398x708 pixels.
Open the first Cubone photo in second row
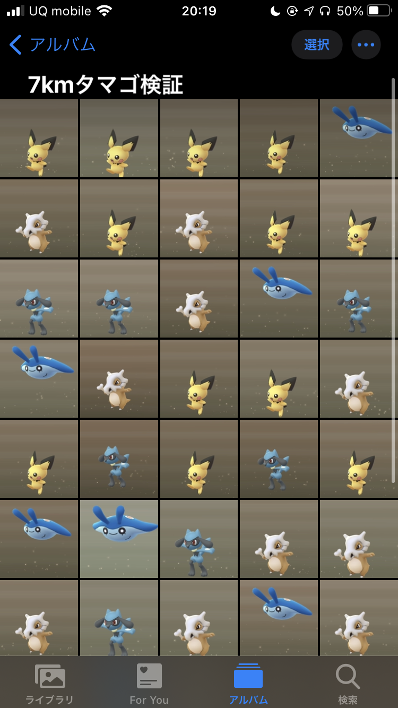(x=39, y=218)
